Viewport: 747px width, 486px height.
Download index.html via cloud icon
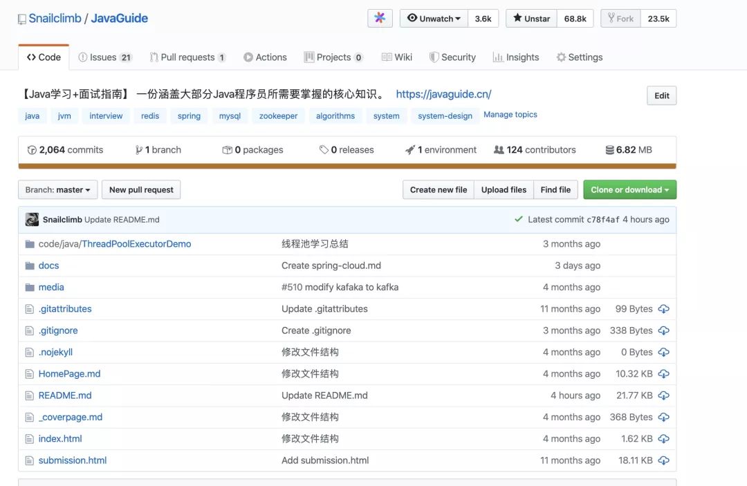point(663,439)
